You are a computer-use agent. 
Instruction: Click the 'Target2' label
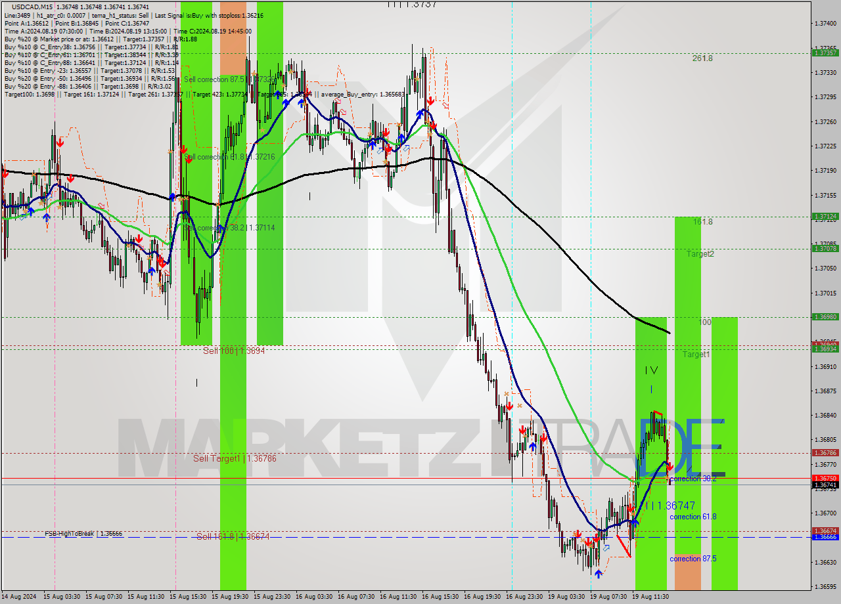pos(700,253)
